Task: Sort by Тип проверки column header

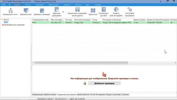Action: (69, 20)
